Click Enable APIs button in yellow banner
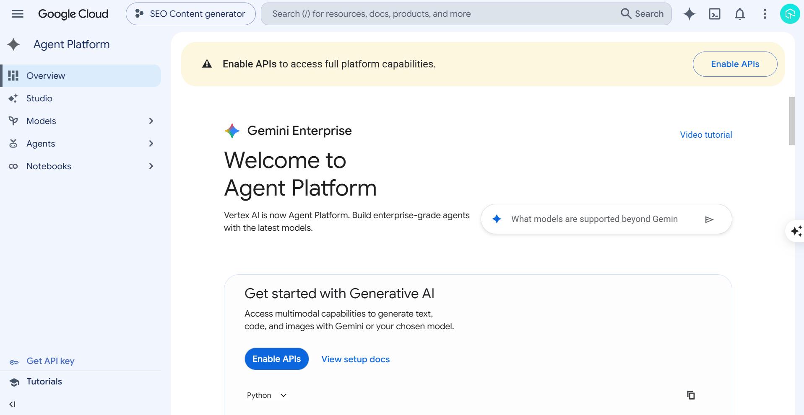 (x=735, y=64)
